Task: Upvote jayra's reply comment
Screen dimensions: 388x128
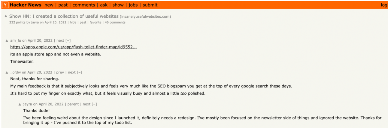Action: pos(20,105)
